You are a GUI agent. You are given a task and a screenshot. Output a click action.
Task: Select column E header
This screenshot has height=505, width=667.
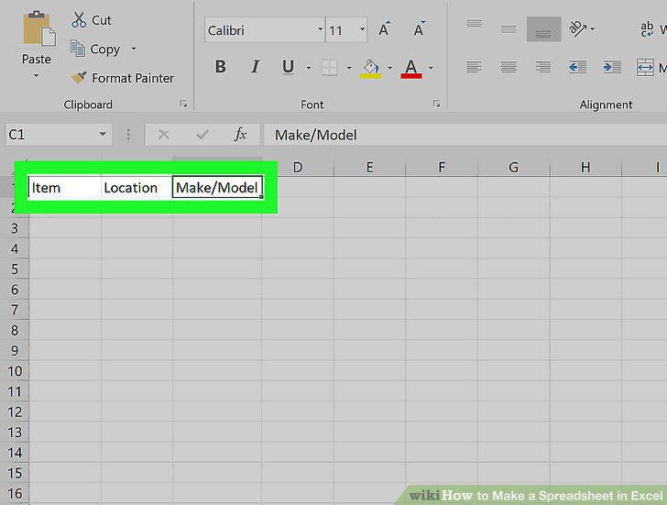[x=369, y=168]
